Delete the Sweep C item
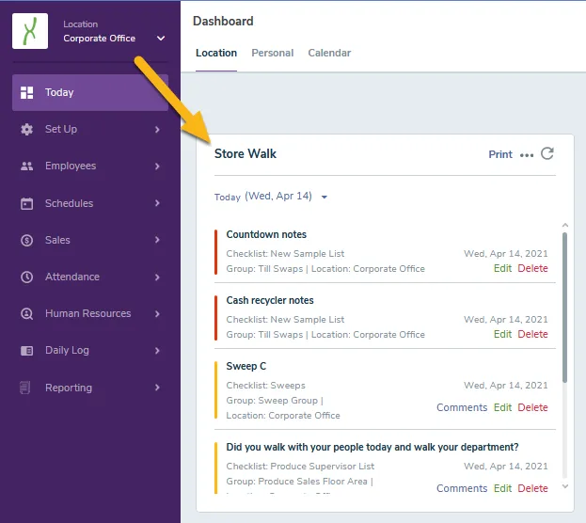The width and height of the screenshot is (586, 523). coord(533,407)
